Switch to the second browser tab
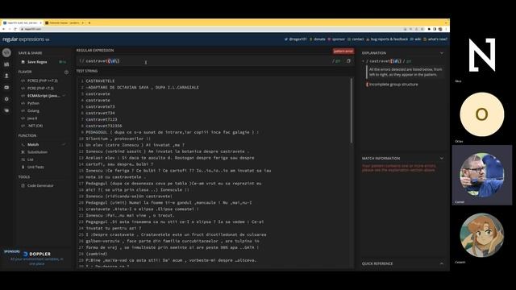 [x=64, y=23]
